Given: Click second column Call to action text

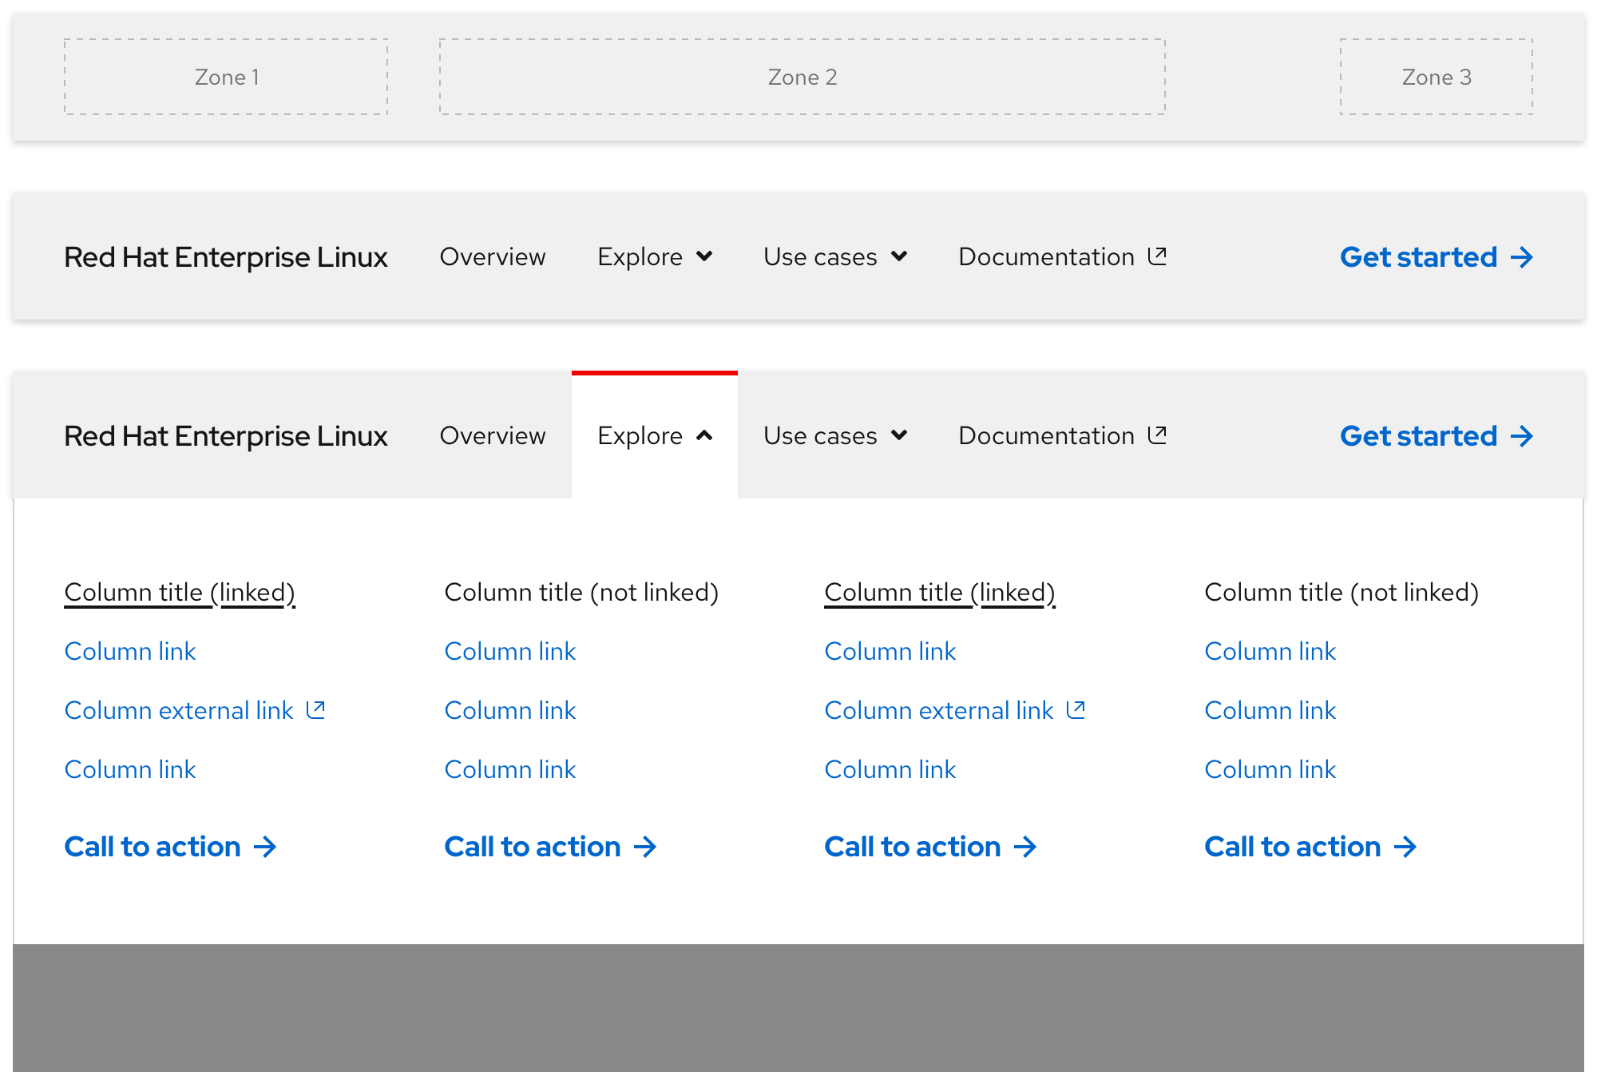Looking at the screenshot, I should (533, 847).
